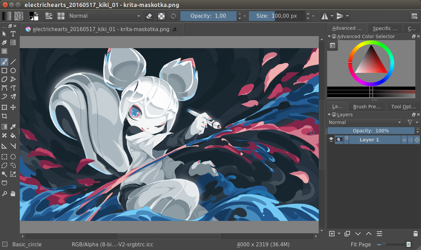
Task: Open the Tool Options tab
Action: (403, 106)
